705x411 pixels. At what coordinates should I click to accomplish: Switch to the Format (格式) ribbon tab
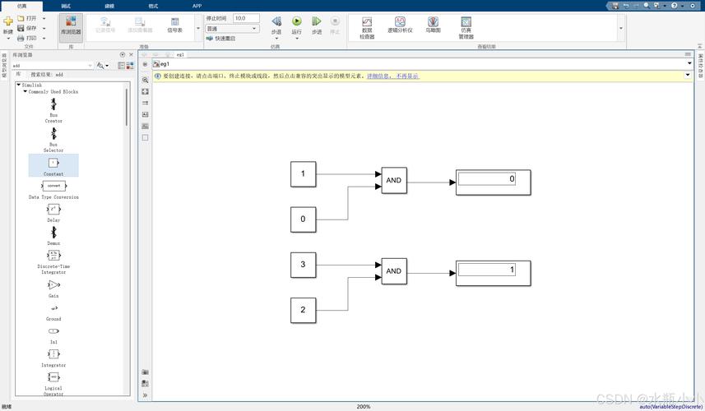[x=153, y=6]
